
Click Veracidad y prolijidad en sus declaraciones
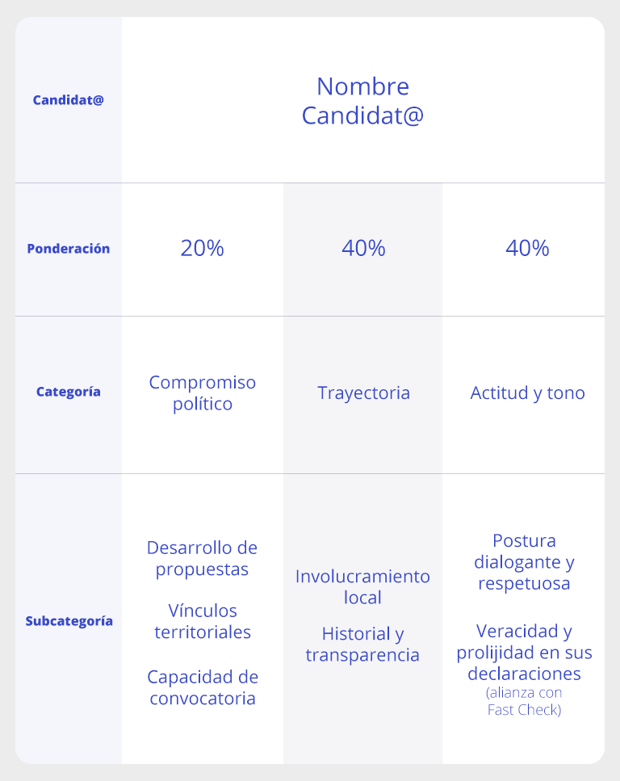525,653
